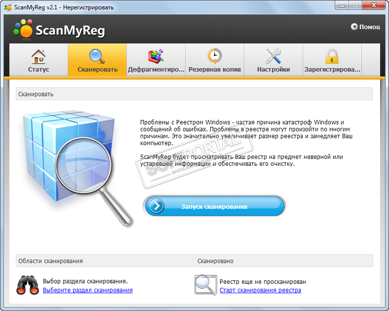The height and width of the screenshot is (311, 389).
Task: Click the clock icon for Резервная копия
Action: pyautogui.click(x=215, y=56)
